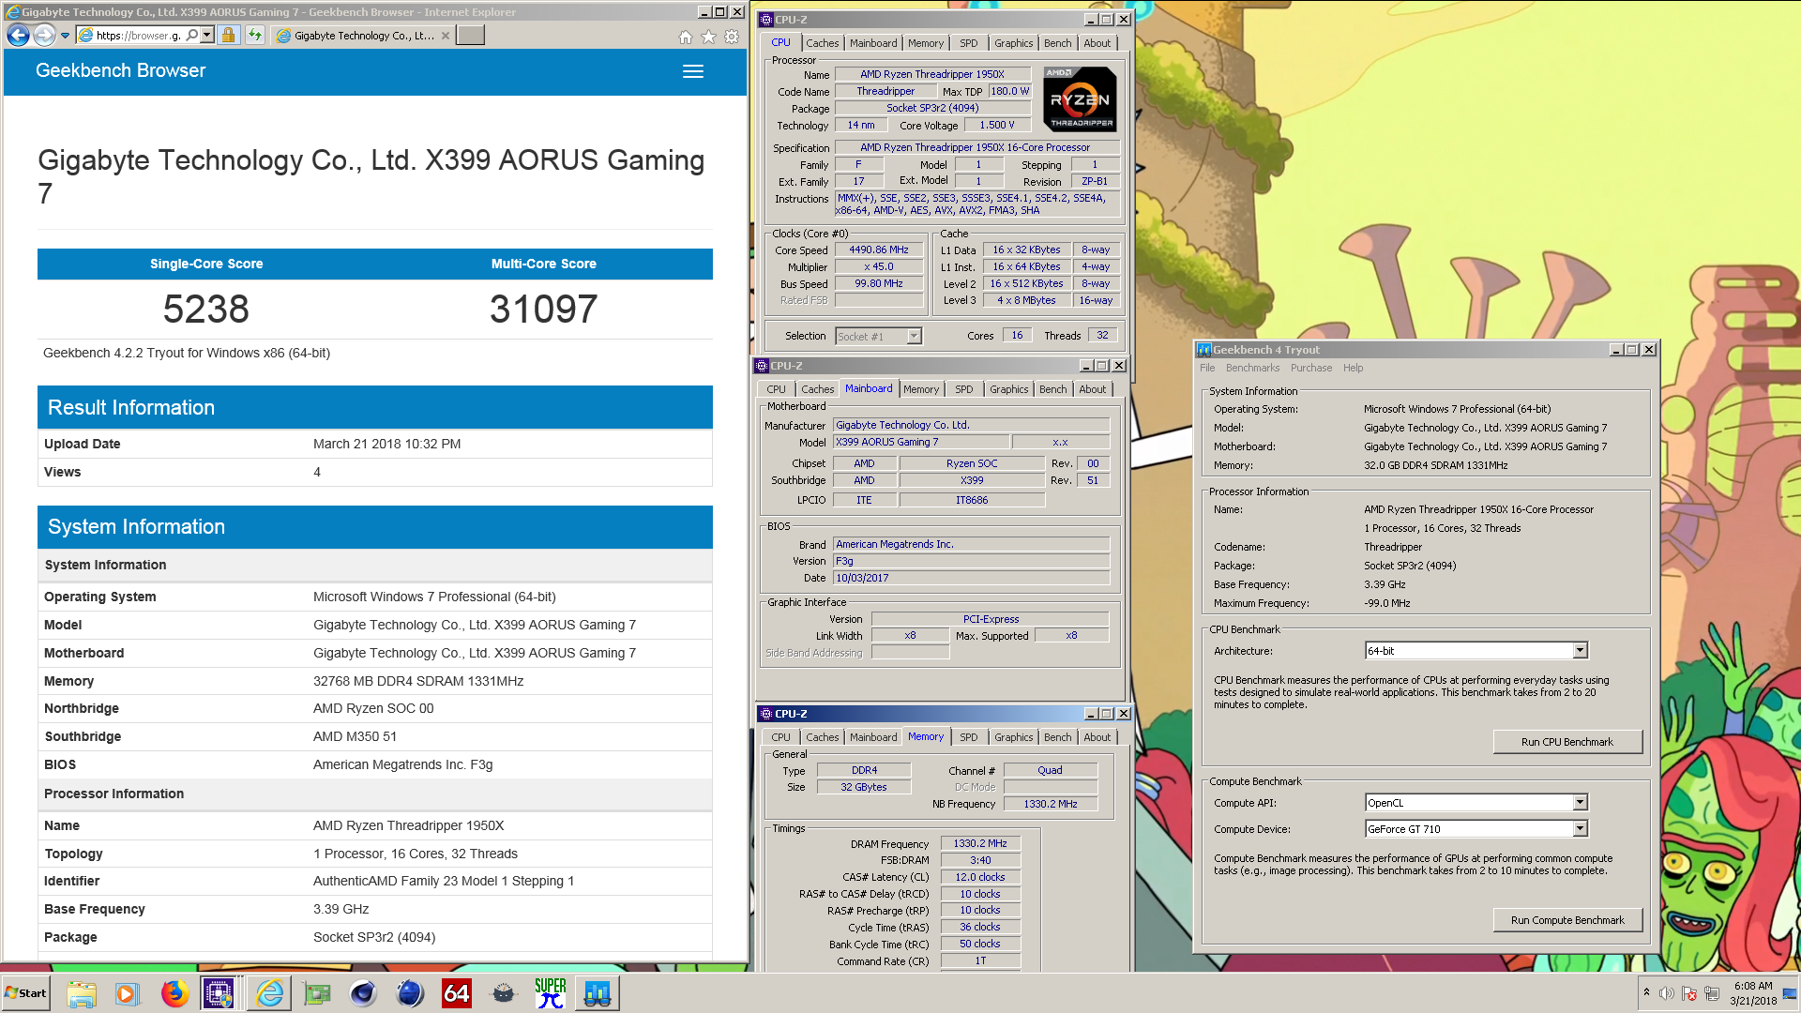Open IE recent pages arrow menu

65,36
